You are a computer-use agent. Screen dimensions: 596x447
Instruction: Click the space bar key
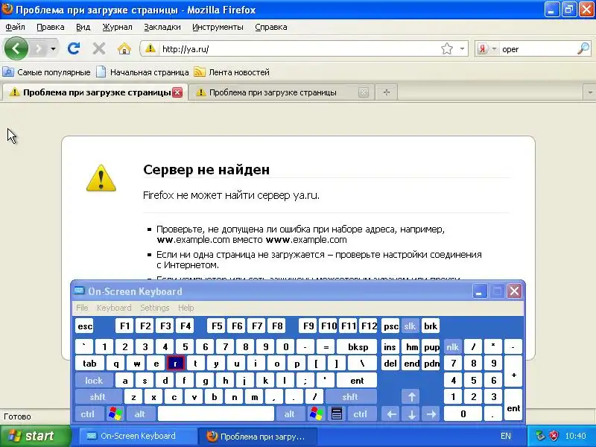pos(215,413)
